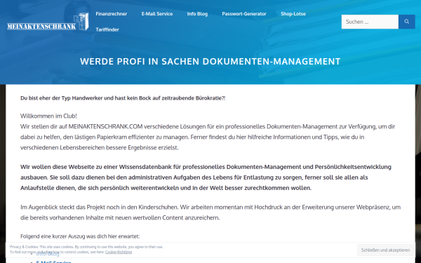Image resolution: width=421 pixels, height=263 pixels.
Task: Focus the Suchen search field
Action: (370, 22)
